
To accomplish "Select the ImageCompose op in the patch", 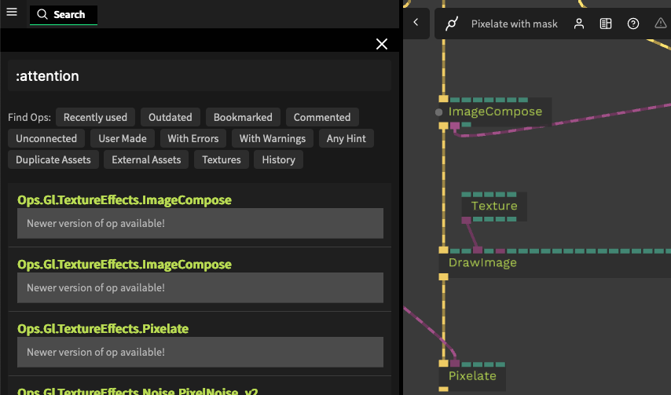I will tap(495, 112).
